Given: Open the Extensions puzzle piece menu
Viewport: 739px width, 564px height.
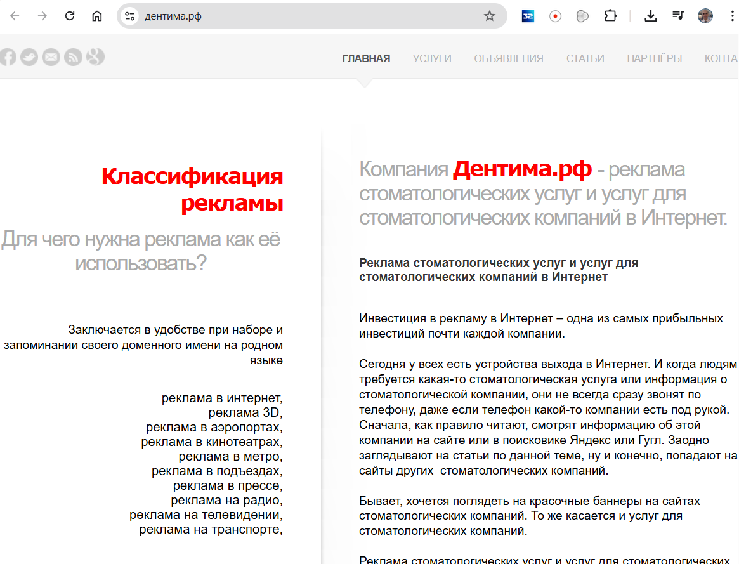Looking at the screenshot, I should [x=610, y=16].
